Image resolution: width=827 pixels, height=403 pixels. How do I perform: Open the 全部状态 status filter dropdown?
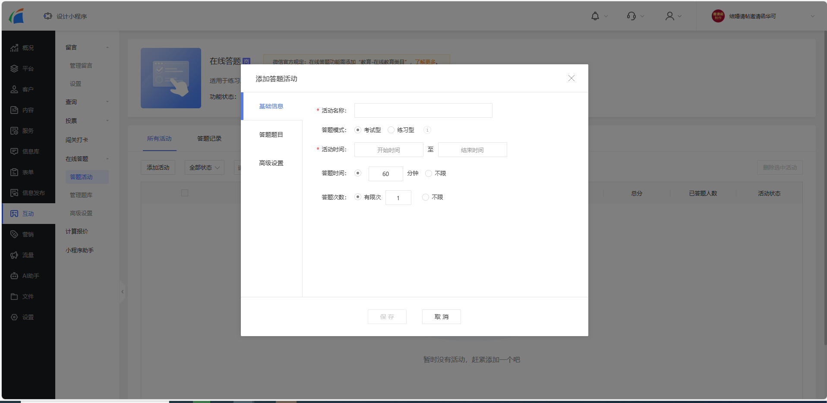pos(204,167)
